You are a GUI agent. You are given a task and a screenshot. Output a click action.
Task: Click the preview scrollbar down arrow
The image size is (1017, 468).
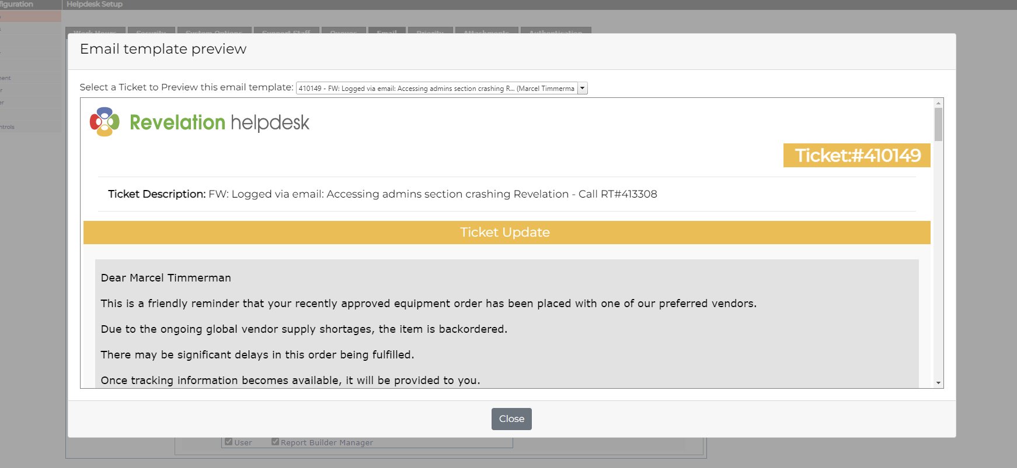pos(938,383)
